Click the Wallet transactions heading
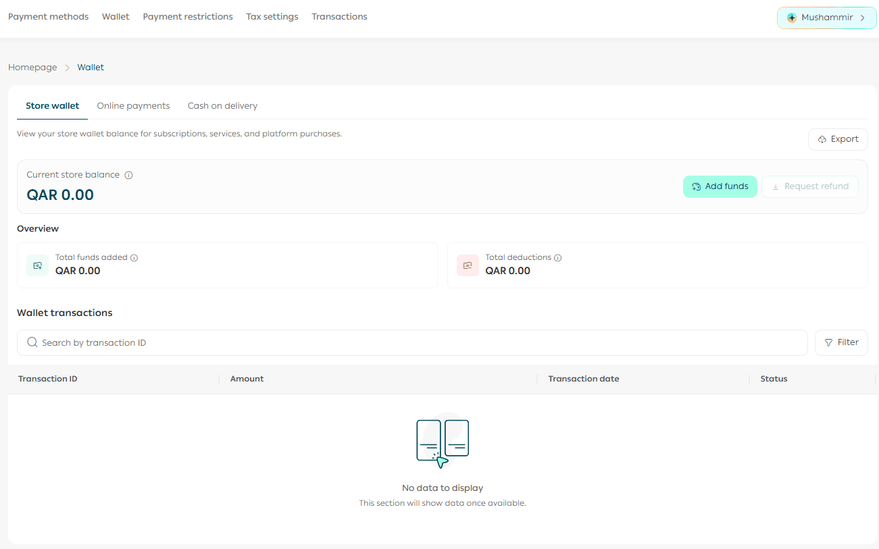Viewport: 879px width, 549px height. point(65,313)
